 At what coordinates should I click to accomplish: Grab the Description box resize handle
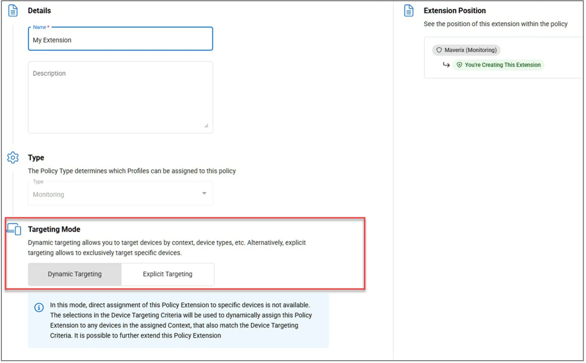pos(206,126)
